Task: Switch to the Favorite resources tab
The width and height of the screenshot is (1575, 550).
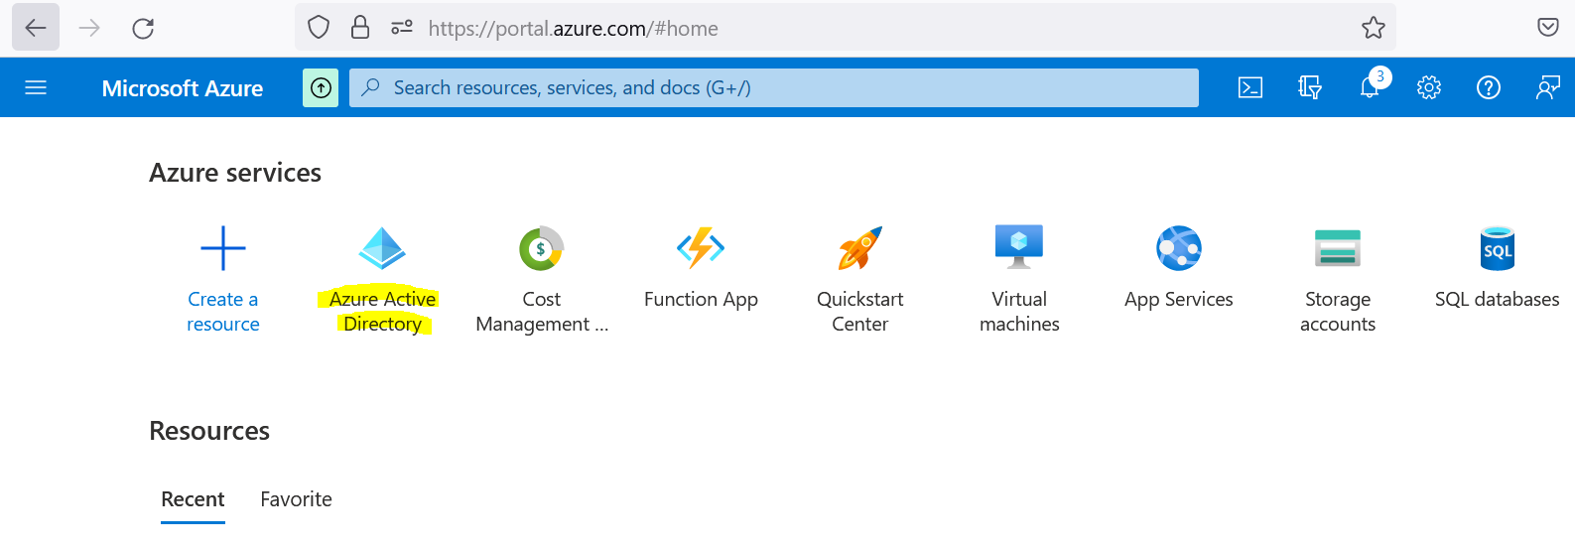Action: coord(296,499)
